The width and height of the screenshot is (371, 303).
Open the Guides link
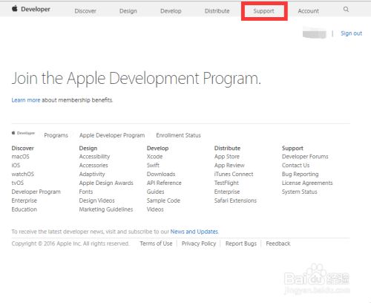click(x=156, y=192)
